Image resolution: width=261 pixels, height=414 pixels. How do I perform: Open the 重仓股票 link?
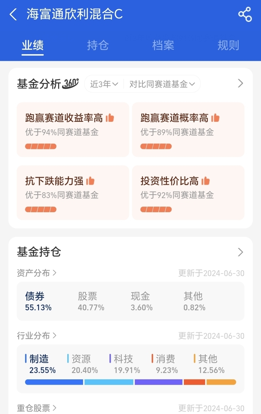coord(37,408)
